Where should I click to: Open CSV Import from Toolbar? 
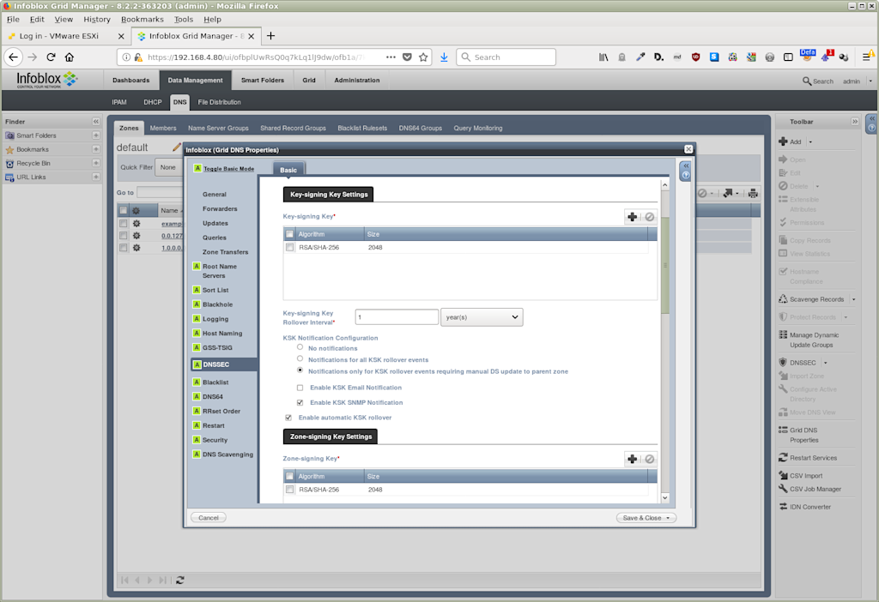[805, 475]
